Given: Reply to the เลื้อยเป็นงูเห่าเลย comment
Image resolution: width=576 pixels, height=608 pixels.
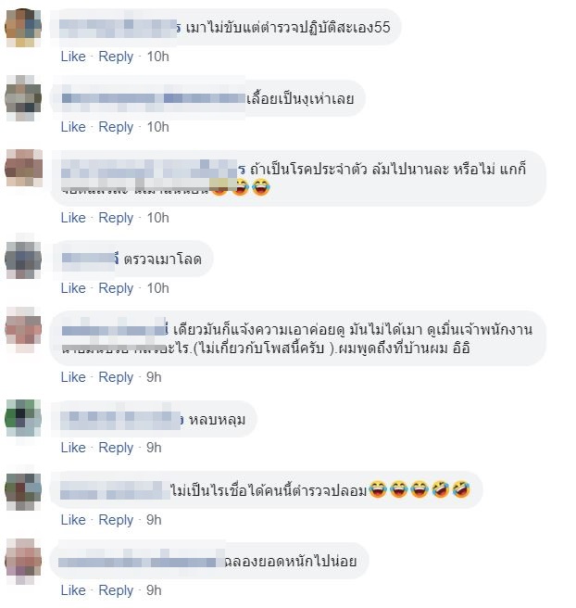Looking at the screenshot, I should (116, 128).
